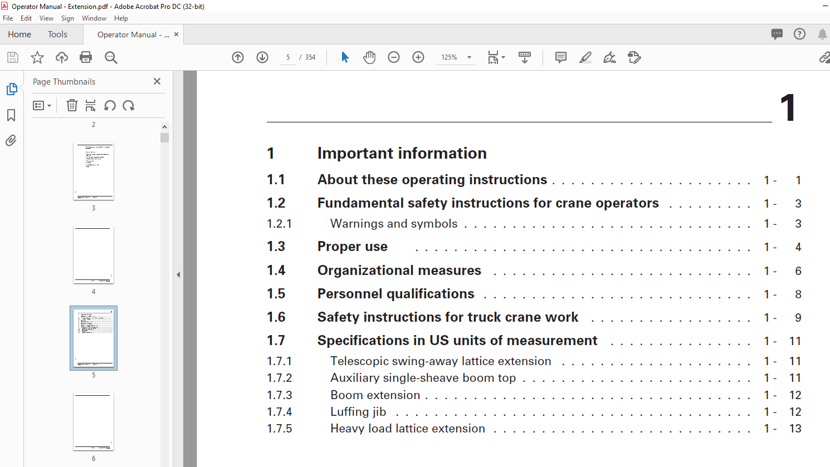Activate the Hand pan tool
Viewport: 830px width, 467px height.
click(x=369, y=57)
